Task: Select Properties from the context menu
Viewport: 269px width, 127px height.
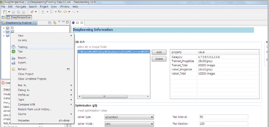Action: [24, 120]
